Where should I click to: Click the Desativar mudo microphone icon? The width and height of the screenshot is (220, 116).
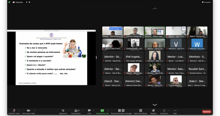click(x=14, y=111)
